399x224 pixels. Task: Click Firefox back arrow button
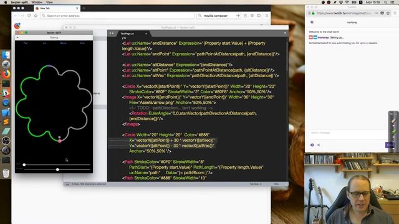pos(16,16)
